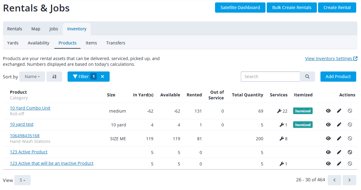Viewport: 361px width, 190px height.
Task: Go to previous page of products
Action: (x=334, y=180)
